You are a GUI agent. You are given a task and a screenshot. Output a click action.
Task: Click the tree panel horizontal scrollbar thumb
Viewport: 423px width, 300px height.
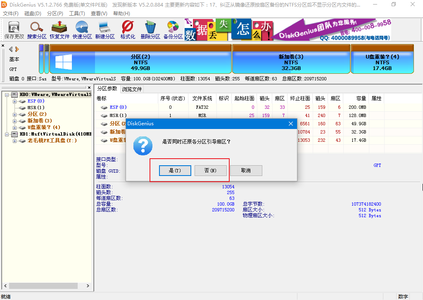pyautogui.click(x=43, y=286)
